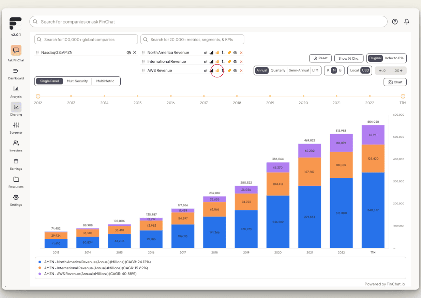
Task: Open the Settings gear icon
Action: coord(16,197)
